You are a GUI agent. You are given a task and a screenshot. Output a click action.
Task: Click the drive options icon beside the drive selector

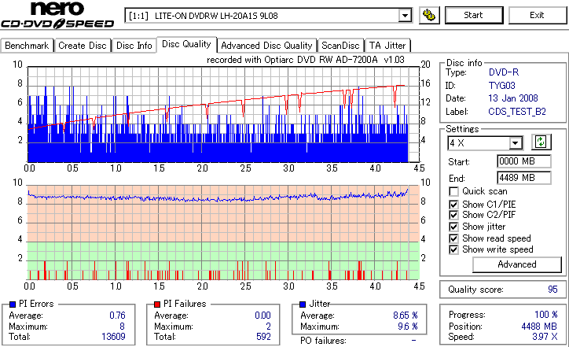(429, 15)
